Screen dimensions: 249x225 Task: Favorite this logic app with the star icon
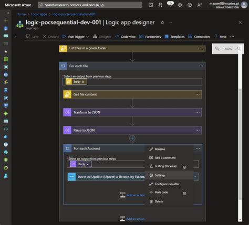[x=162, y=23]
